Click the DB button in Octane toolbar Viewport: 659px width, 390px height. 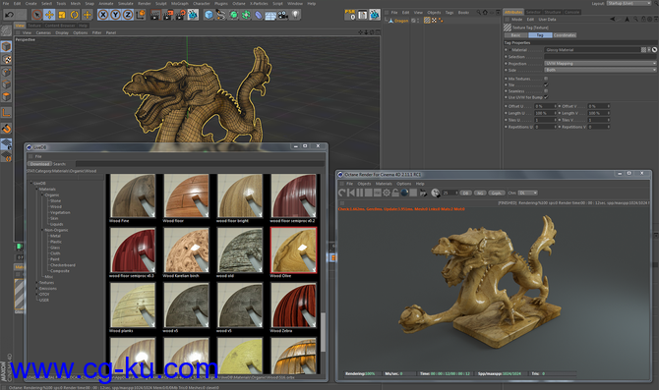click(465, 194)
